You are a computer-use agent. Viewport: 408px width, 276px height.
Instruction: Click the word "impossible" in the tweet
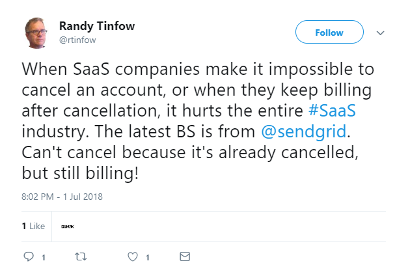click(265, 68)
